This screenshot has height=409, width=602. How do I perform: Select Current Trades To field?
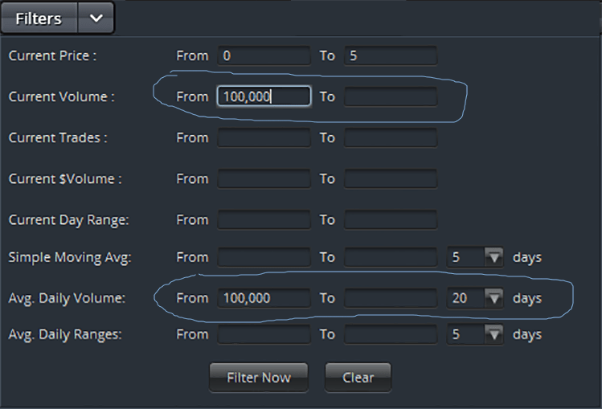click(391, 137)
